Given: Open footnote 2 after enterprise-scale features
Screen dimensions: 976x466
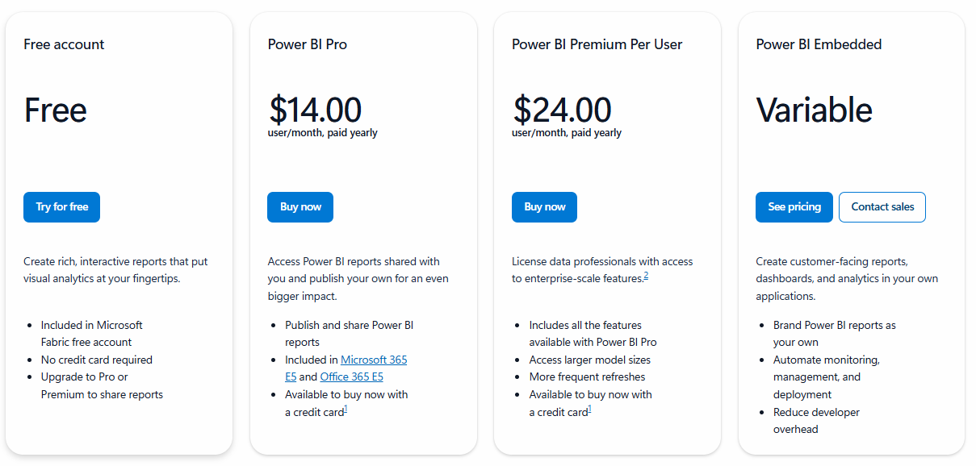Looking at the screenshot, I should click(647, 277).
